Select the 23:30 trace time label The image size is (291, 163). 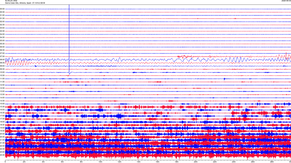2,155
